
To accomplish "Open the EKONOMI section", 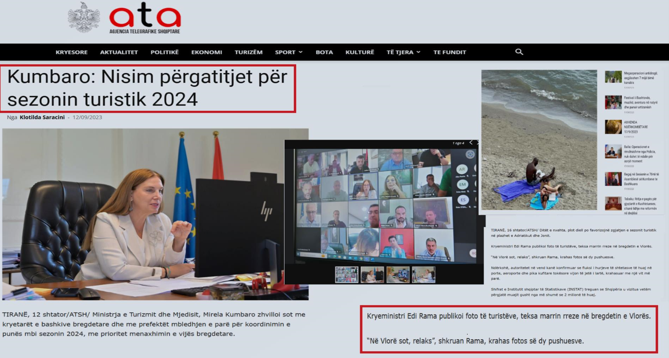I will tap(206, 52).
